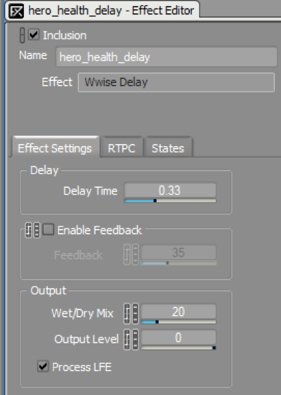The image size is (281, 395).
Task: Click the Effect Editor FX icon in title tab
Action: click(x=16, y=11)
